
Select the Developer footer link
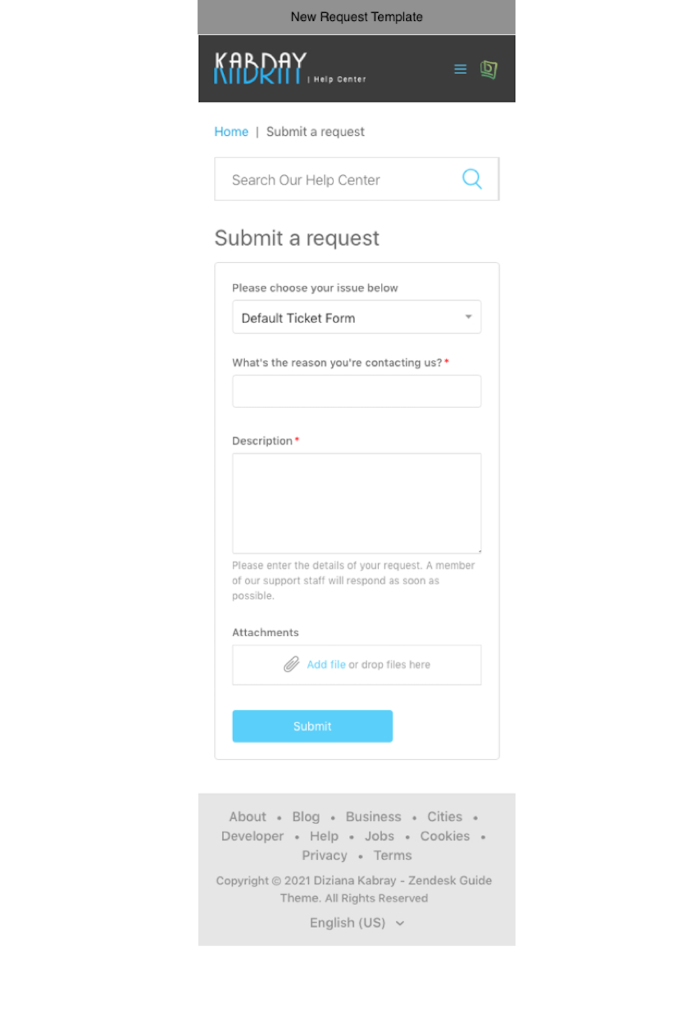252,836
